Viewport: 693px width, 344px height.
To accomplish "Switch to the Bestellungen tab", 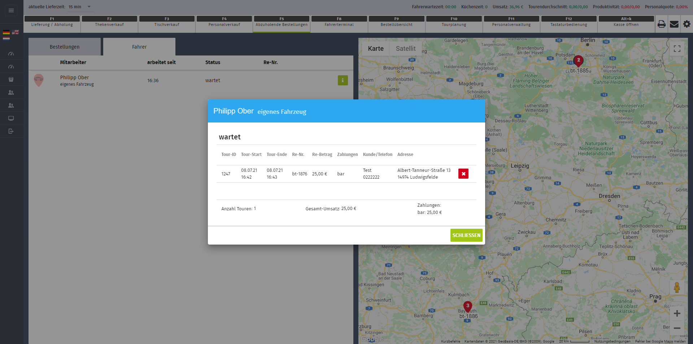I will [65, 47].
